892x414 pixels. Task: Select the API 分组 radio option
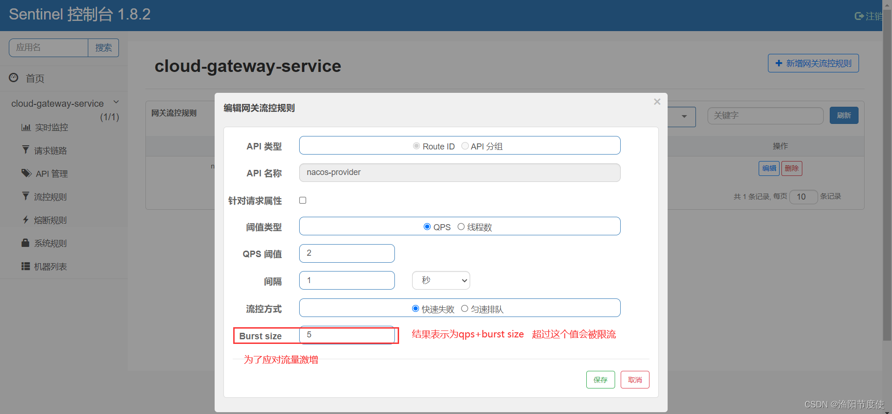point(465,146)
